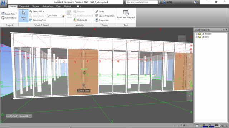Toggle Quick Properties display
Image resolution: width=229 pixels, height=128 pixels.
click(x=105, y=16)
